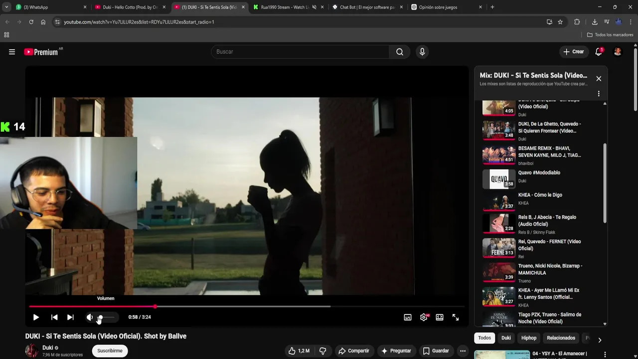
Task: Open the Duki channel avatar
Action: point(32,351)
